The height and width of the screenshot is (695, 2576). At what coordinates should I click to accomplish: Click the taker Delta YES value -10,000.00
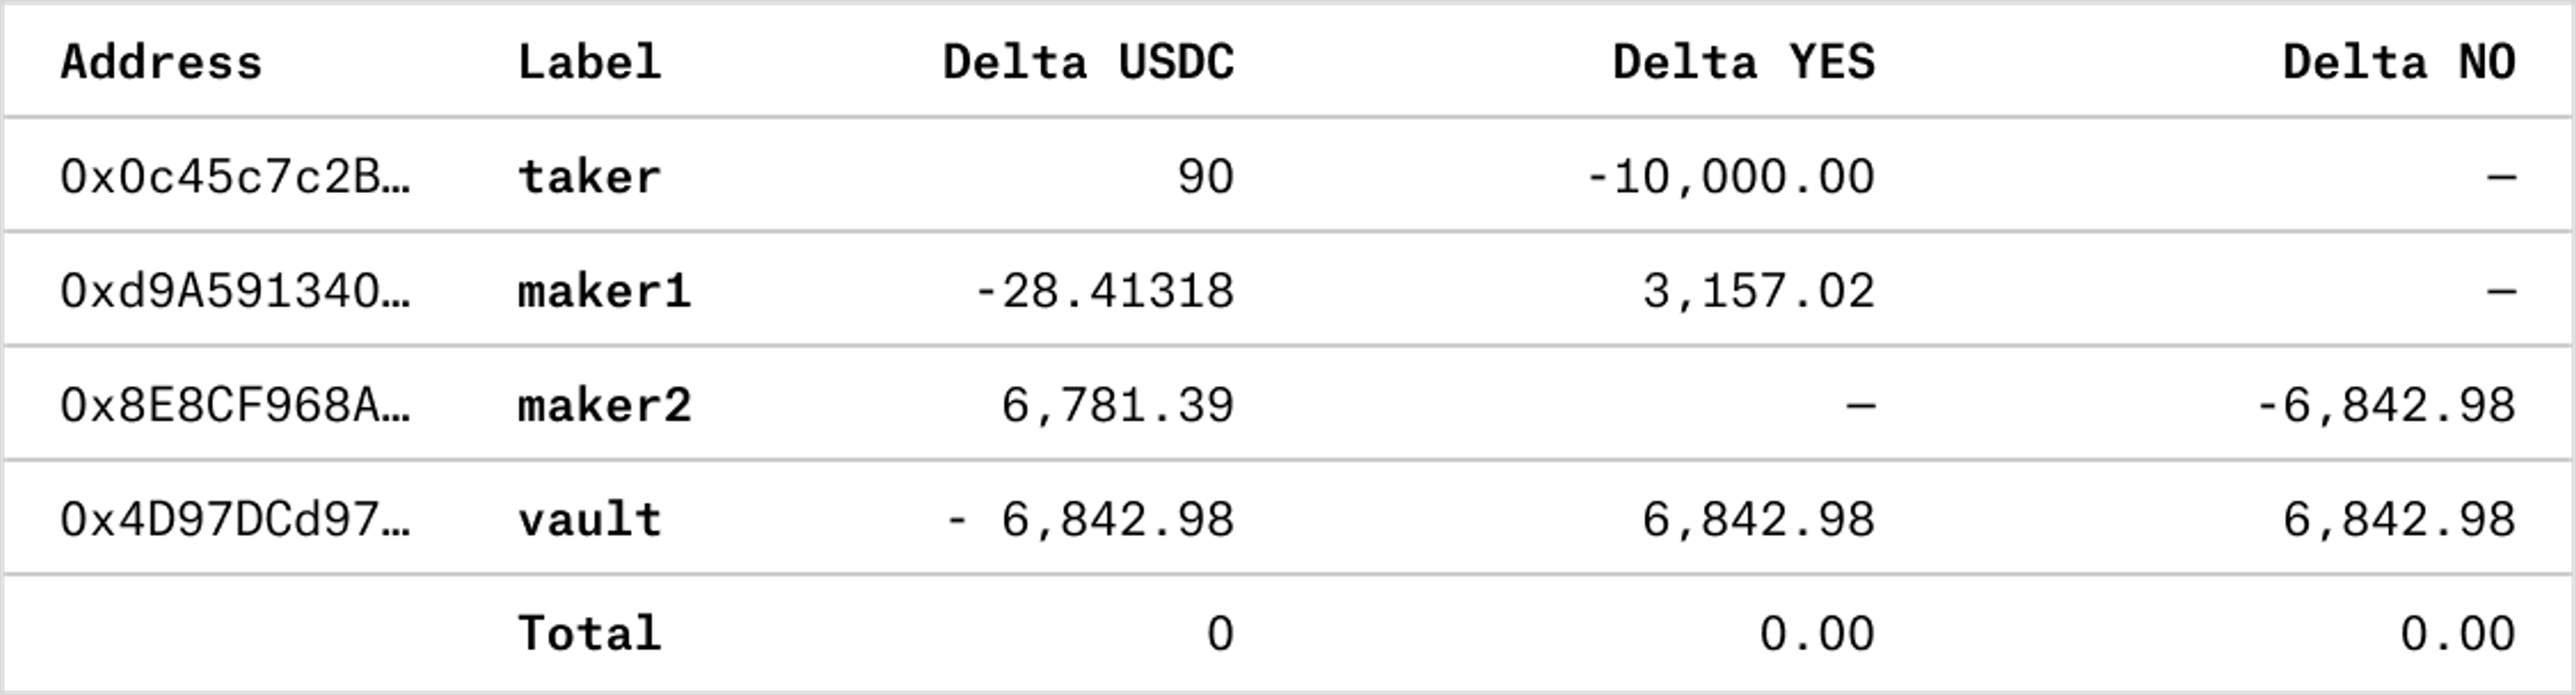(1730, 178)
